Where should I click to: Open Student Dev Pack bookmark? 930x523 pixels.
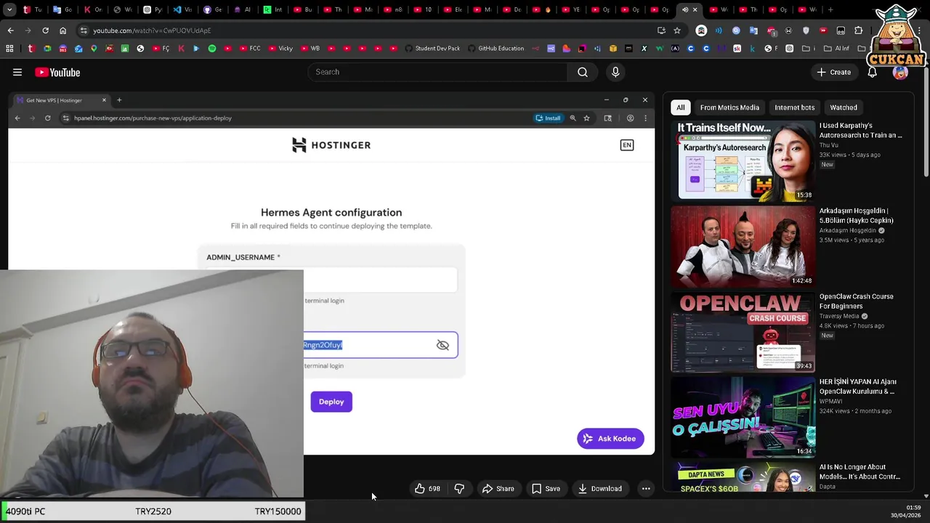tap(432, 49)
